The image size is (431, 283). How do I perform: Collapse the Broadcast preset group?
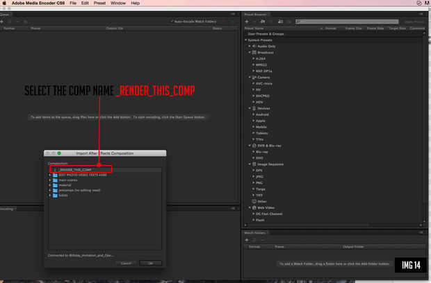click(250, 53)
